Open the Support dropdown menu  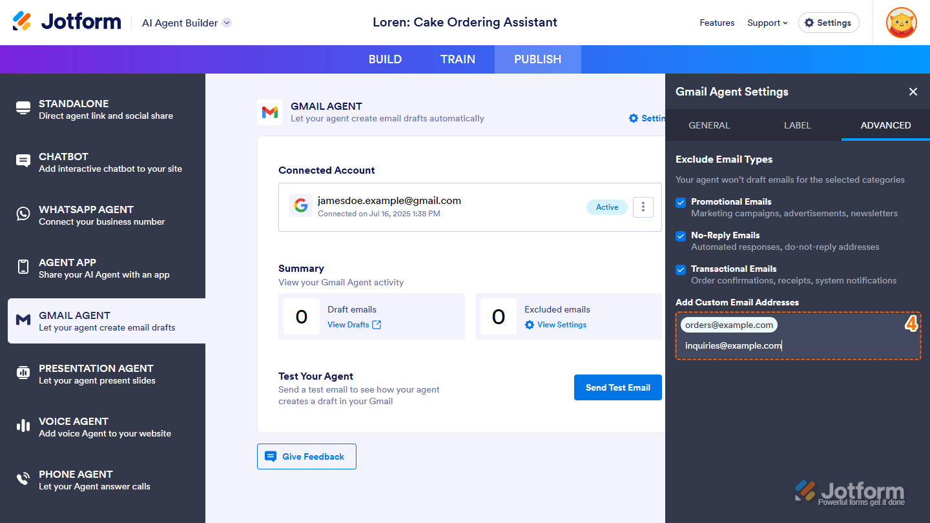(767, 23)
